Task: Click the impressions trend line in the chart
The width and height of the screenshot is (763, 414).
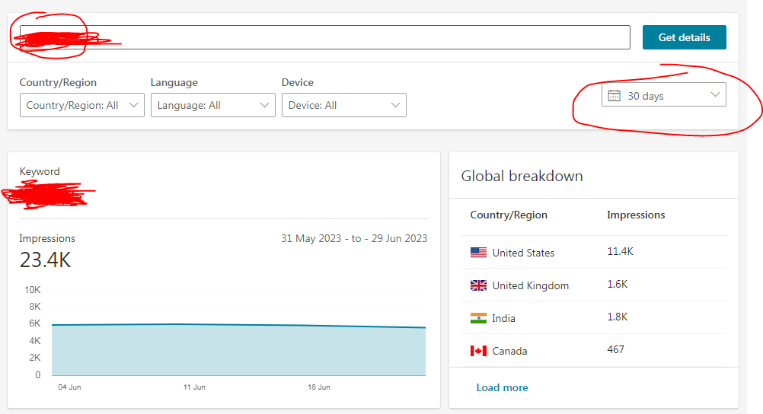Action: click(238, 325)
